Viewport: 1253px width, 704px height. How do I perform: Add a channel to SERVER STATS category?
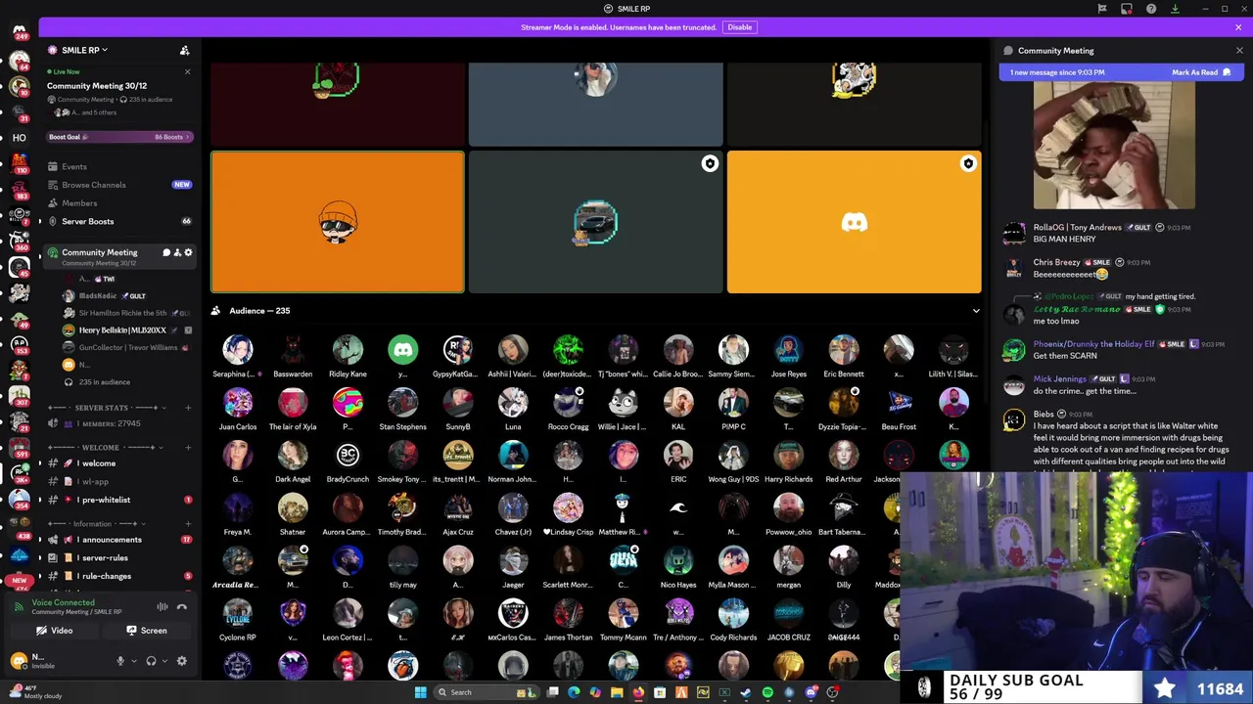187,407
